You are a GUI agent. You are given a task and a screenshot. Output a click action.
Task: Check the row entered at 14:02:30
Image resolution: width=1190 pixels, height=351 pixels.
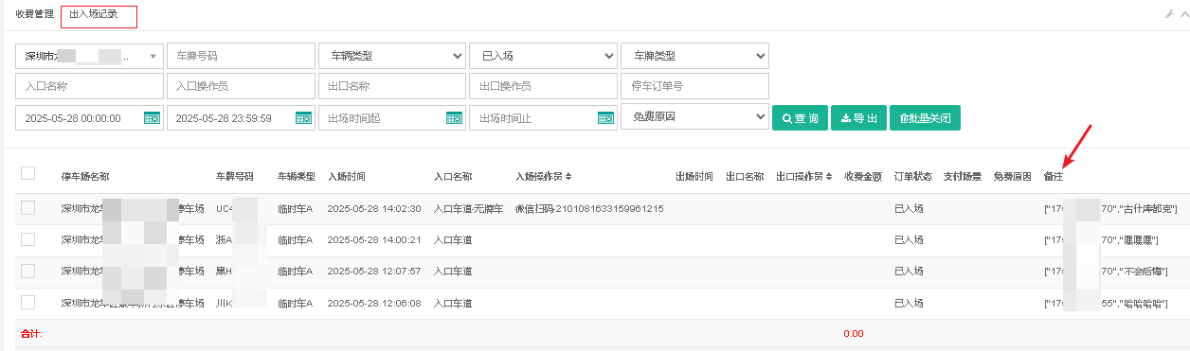point(27,207)
